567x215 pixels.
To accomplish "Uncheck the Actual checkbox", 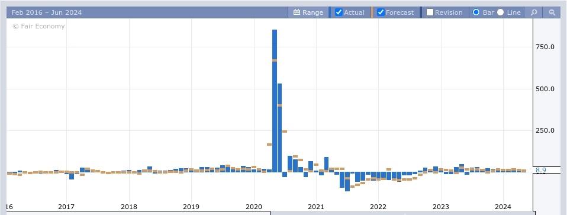I will coord(339,12).
